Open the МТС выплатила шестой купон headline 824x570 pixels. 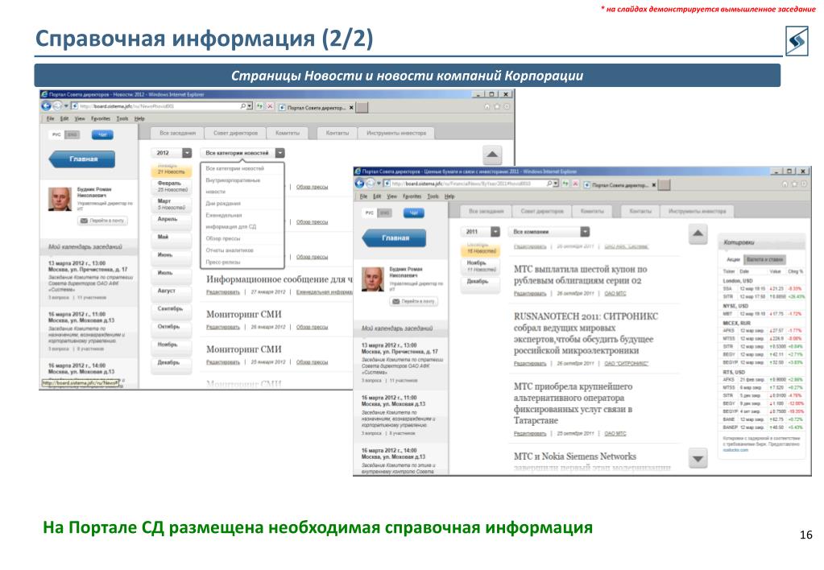580,275
